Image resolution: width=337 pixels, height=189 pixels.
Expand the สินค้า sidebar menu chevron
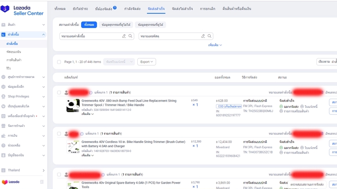coord(44,25)
